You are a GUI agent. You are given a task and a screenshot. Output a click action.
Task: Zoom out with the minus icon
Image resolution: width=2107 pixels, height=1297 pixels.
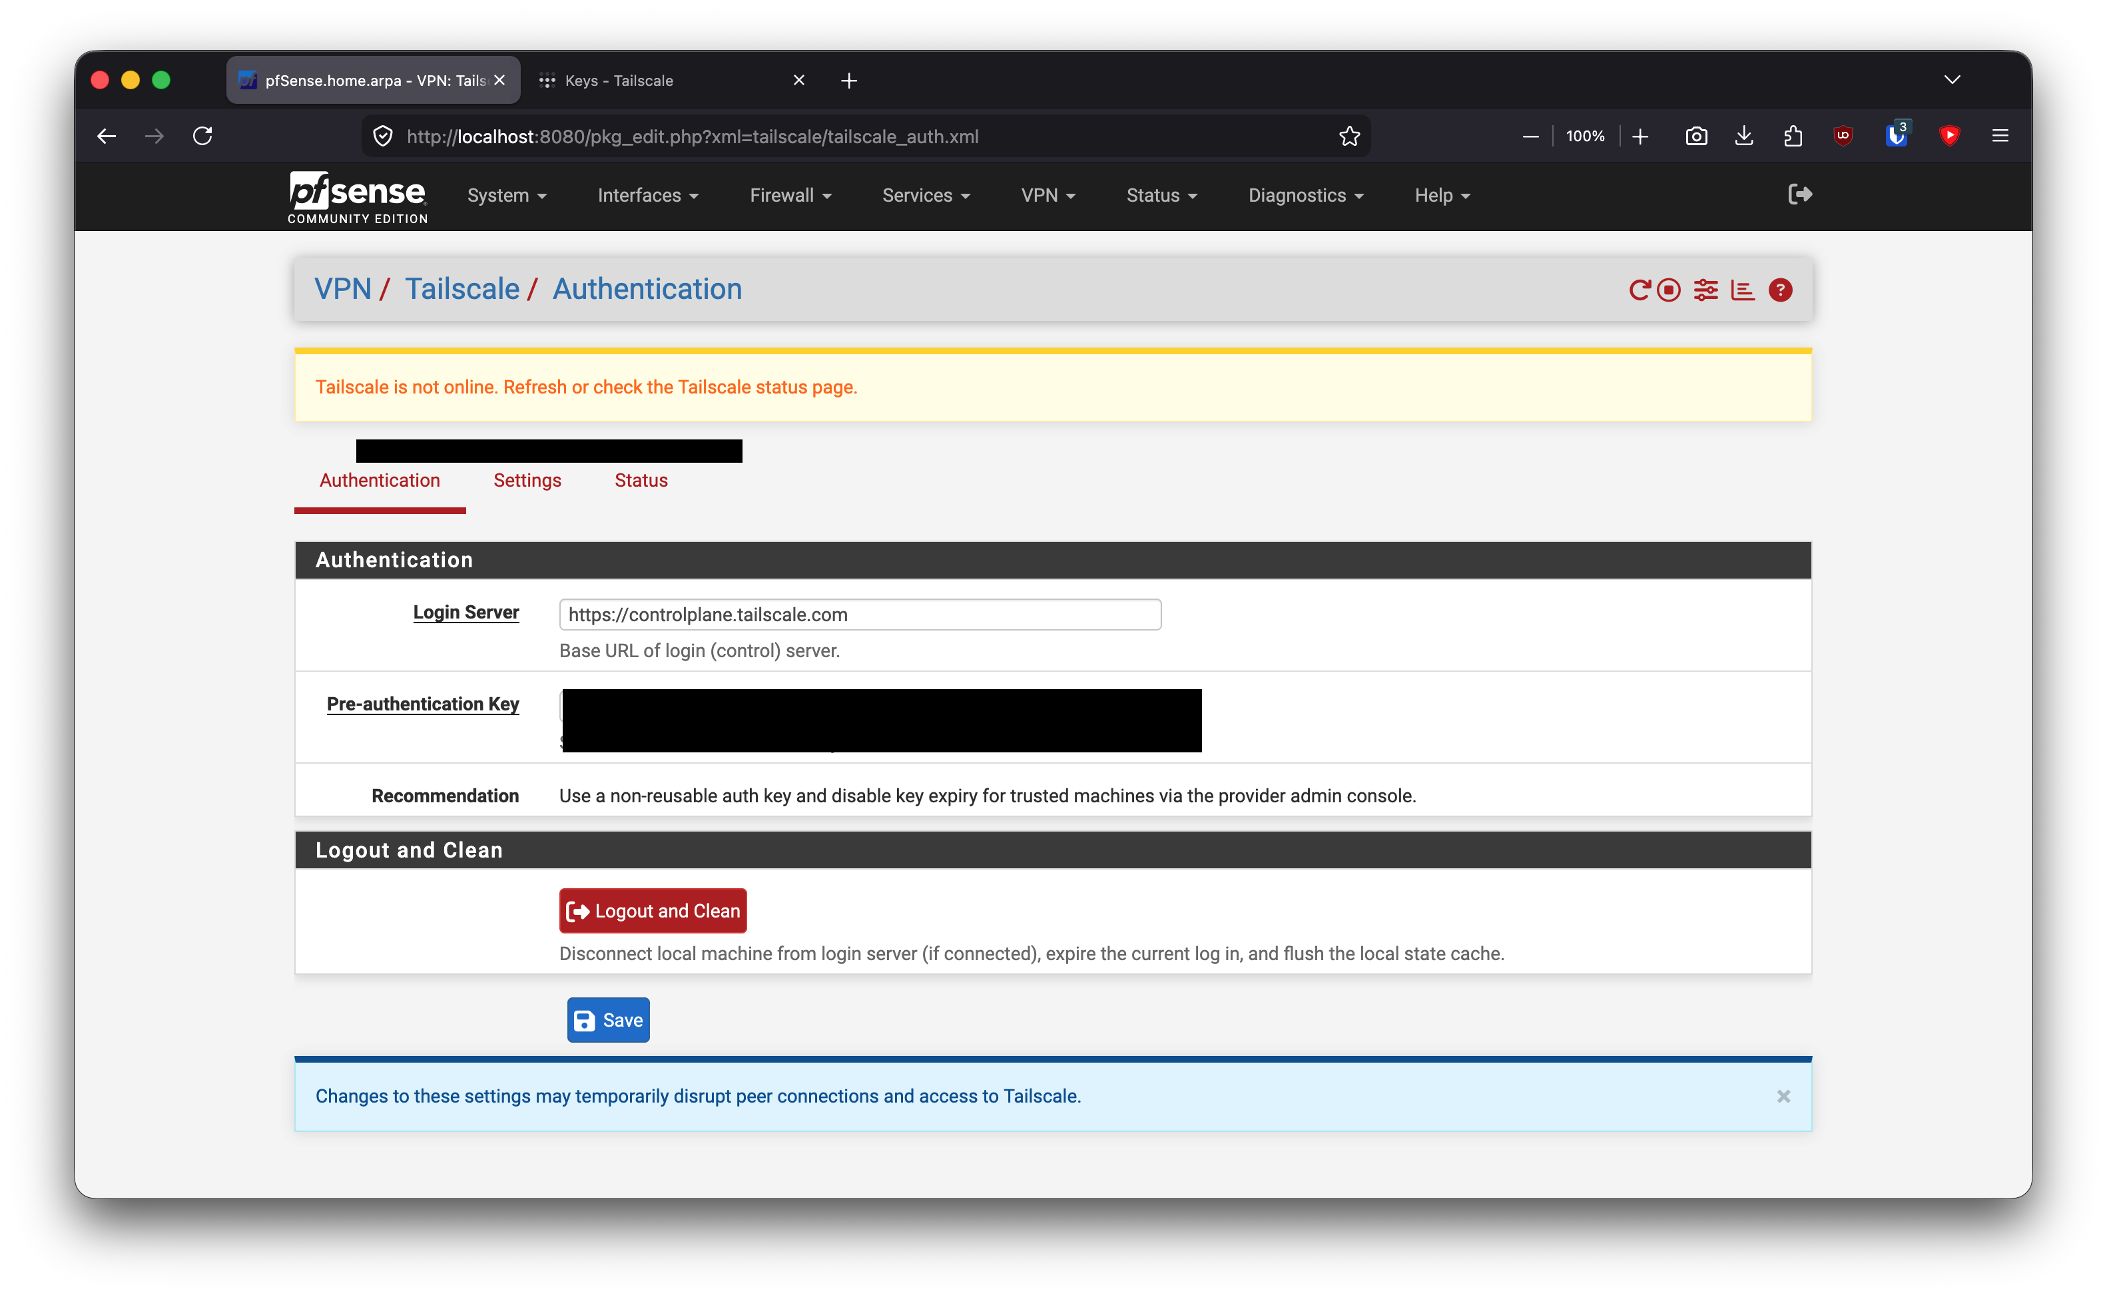[x=1530, y=136]
